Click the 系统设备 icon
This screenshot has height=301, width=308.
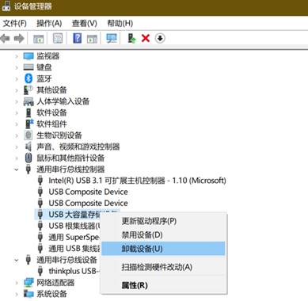29,294
